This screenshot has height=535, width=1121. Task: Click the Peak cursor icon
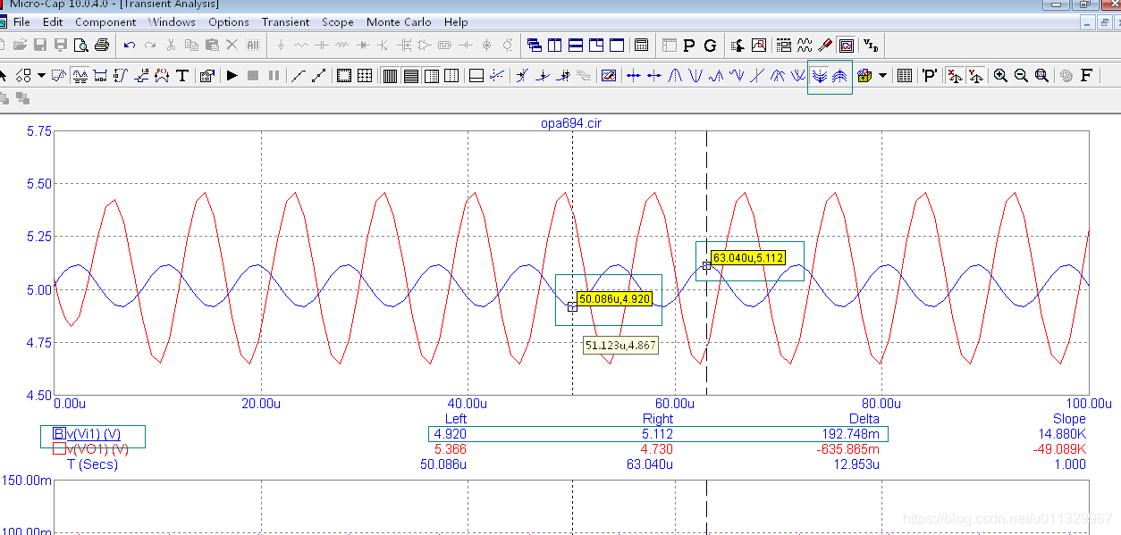click(x=675, y=76)
